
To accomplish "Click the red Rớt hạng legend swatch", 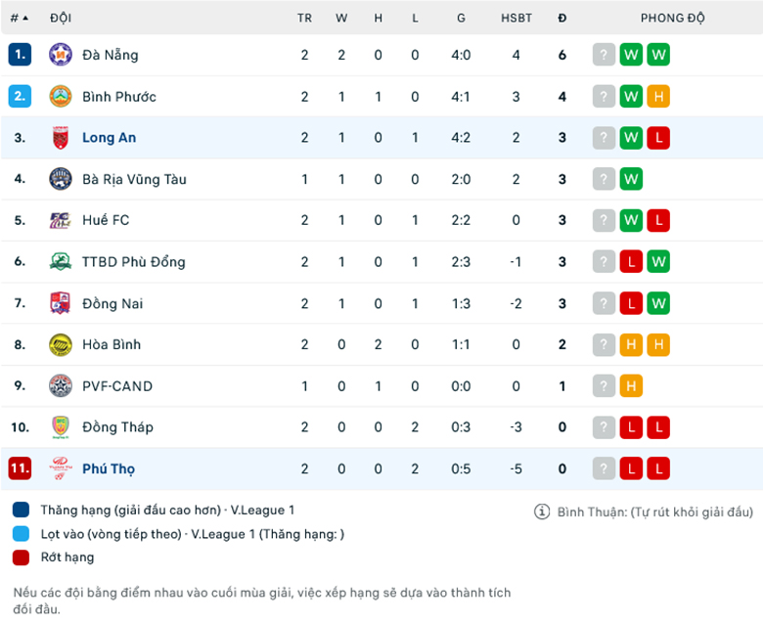I will click(x=22, y=557).
